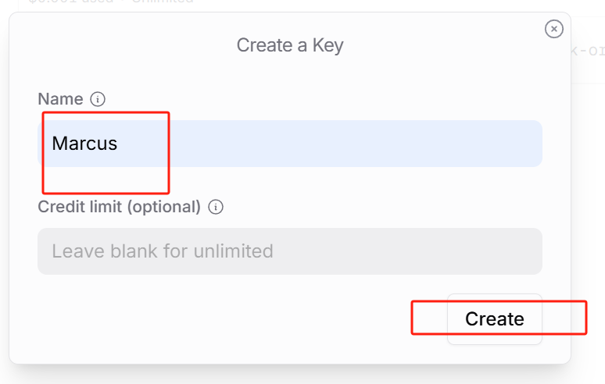605x384 pixels.
Task: Click the "Credit limit (optional)" label
Action: 119,207
